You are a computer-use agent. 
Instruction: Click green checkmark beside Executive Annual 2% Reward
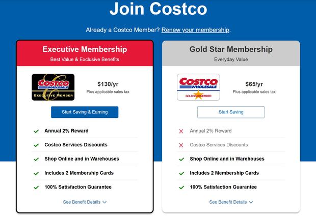coord(36,131)
